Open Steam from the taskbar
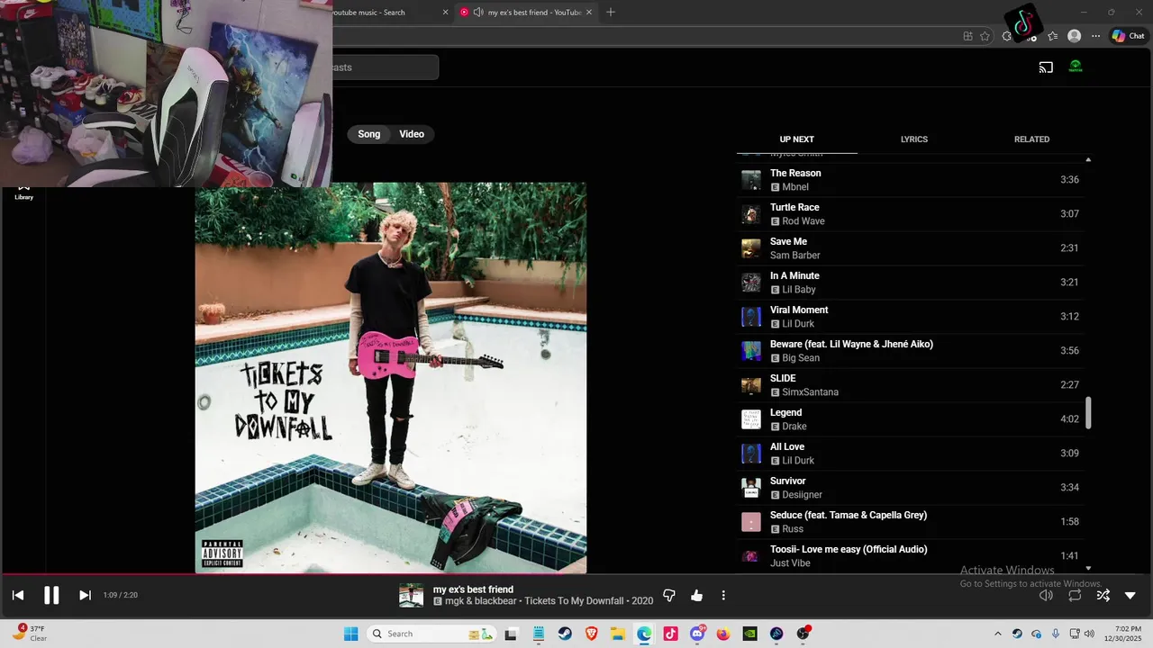The width and height of the screenshot is (1153, 648). [x=566, y=634]
